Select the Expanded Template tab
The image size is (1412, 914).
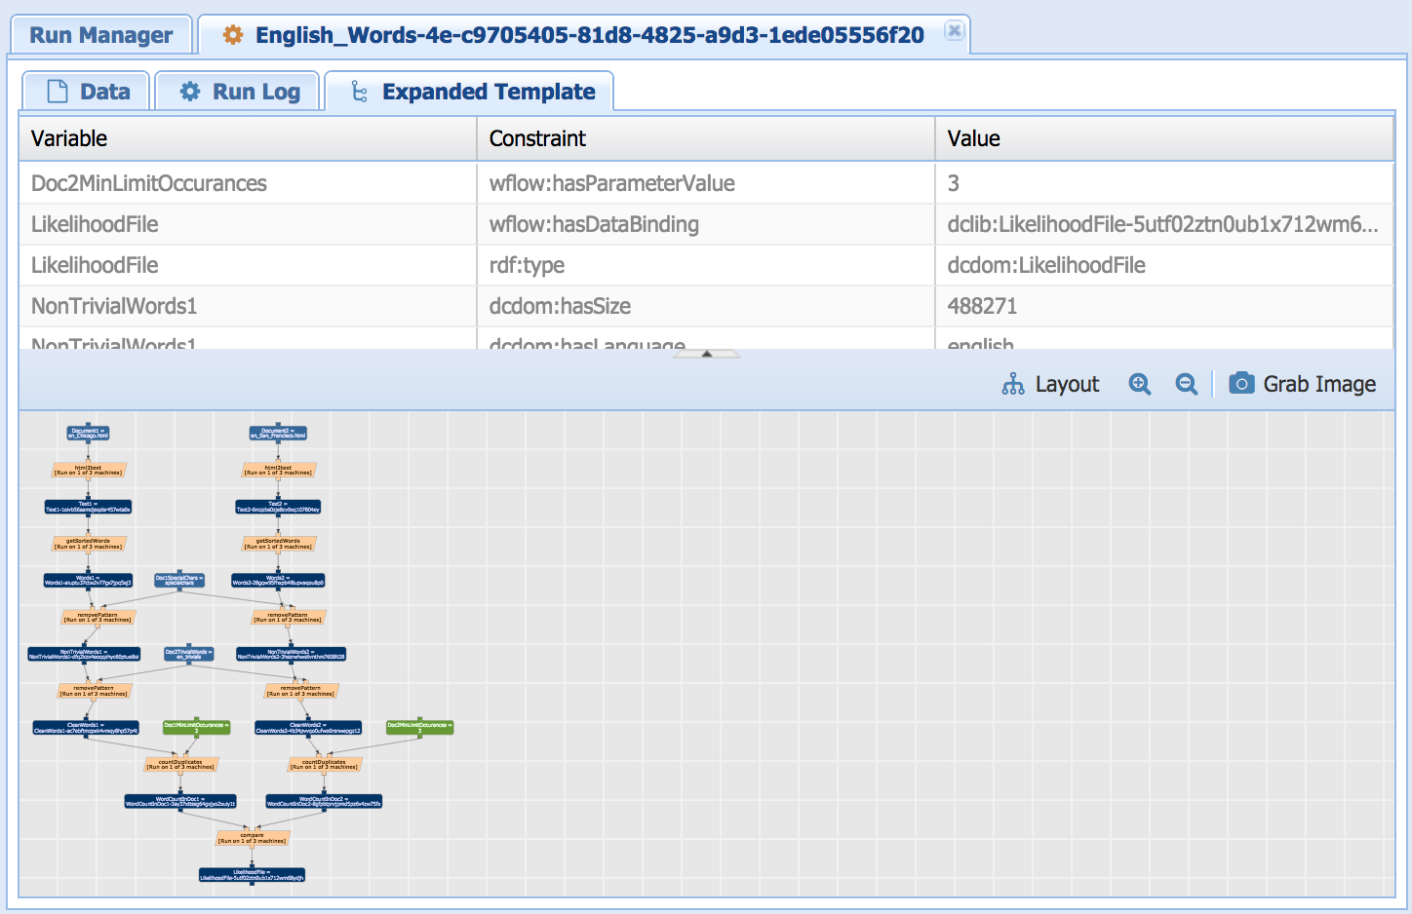470,92
